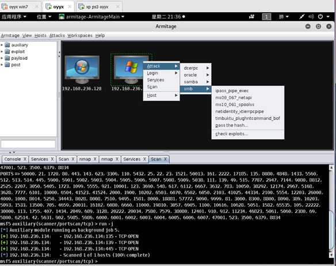Click the module search input field
336x266 pixels.
point(28,144)
